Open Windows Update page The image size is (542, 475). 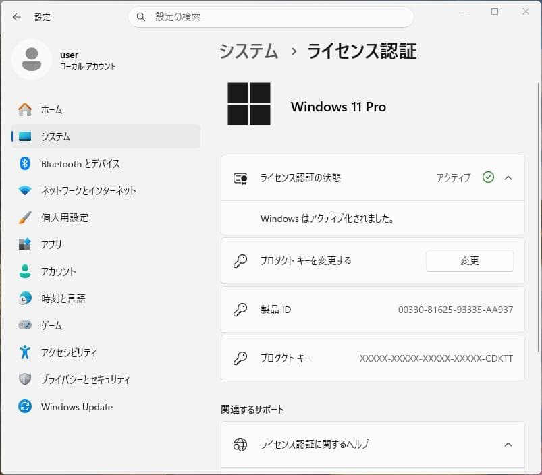[x=106, y=406]
